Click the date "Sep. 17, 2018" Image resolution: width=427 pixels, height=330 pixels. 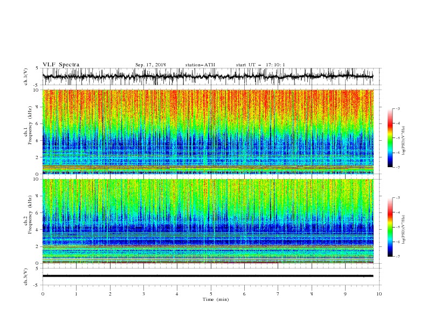[x=150, y=65]
